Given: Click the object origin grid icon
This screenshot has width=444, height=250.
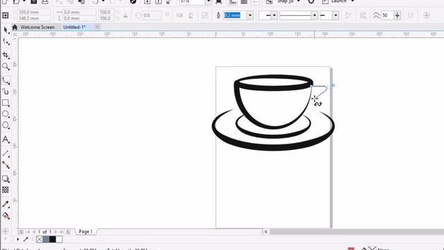Looking at the screenshot, I should click(5, 15).
